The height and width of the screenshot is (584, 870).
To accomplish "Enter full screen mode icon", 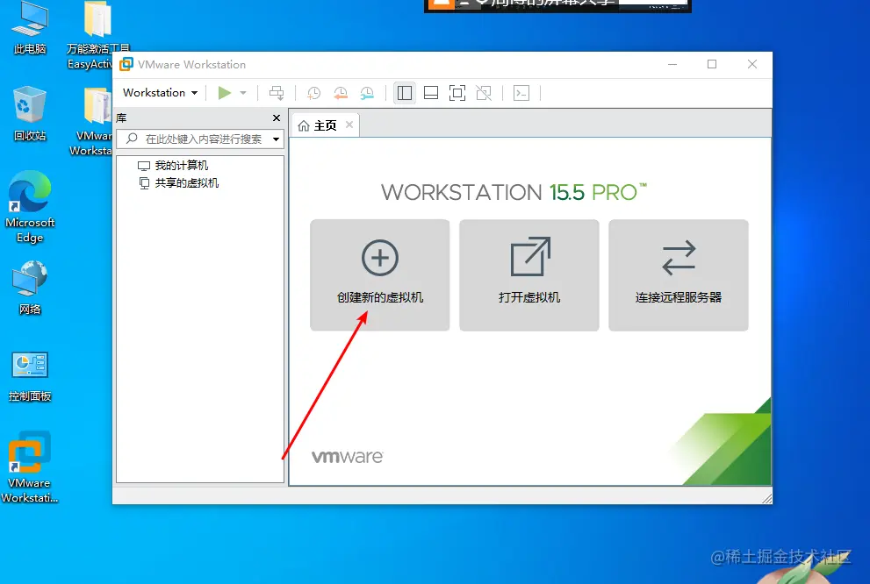I will (457, 93).
